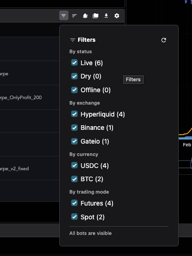Click the Filters panel heading
This screenshot has height=256, width=192.
86,40
